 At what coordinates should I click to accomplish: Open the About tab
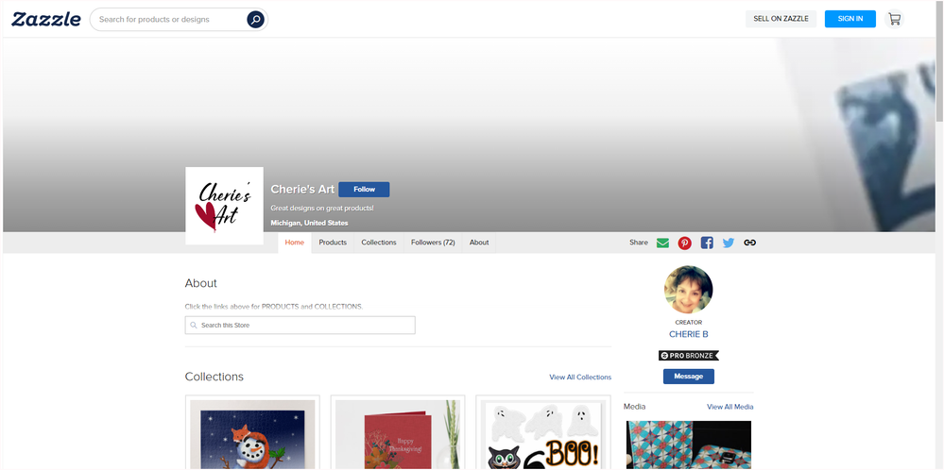(479, 243)
